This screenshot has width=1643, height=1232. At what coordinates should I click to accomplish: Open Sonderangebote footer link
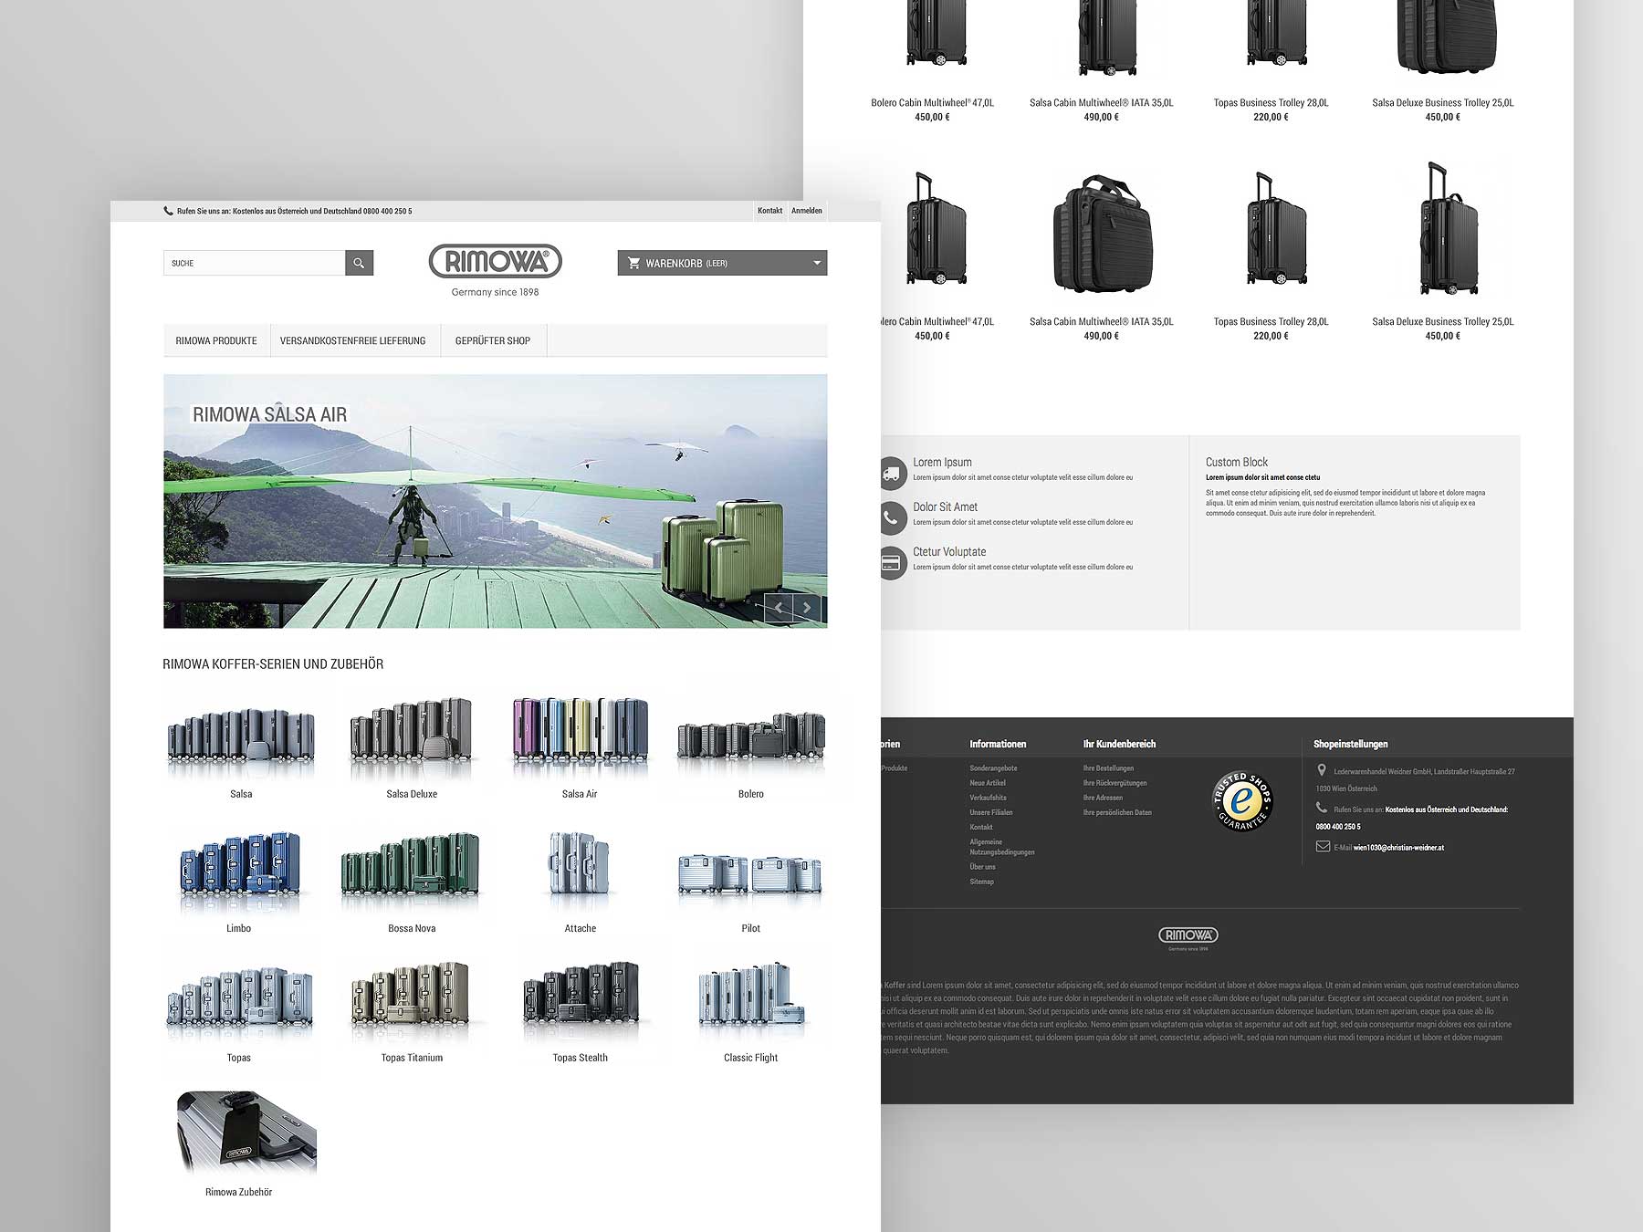click(x=993, y=768)
